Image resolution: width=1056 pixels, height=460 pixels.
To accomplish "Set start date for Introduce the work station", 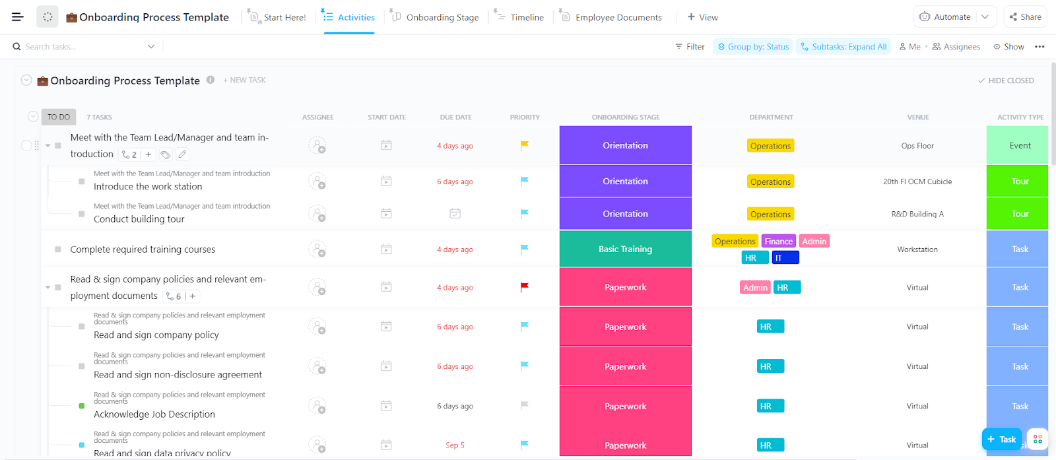I will 386,181.
